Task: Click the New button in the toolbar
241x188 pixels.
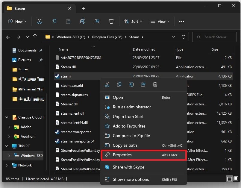Action: pyautogui.click(x=17, y=21)
